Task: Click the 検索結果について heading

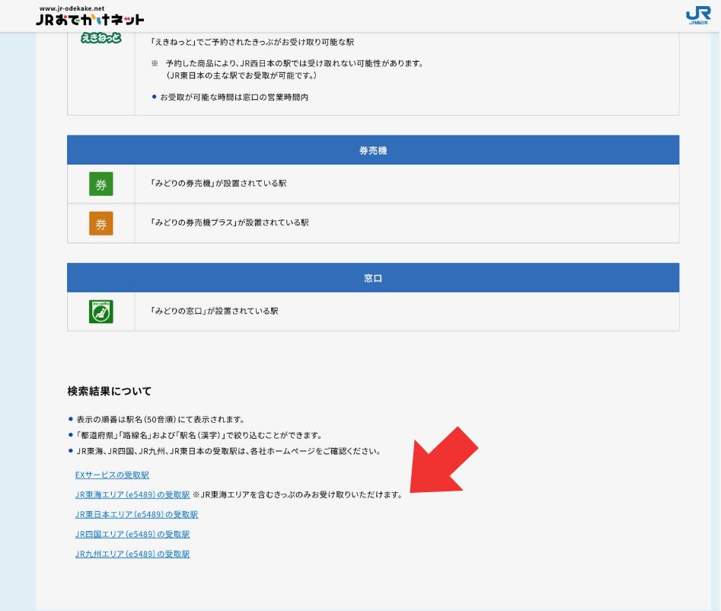Action: pyautogui.click(x=109, y=392)
